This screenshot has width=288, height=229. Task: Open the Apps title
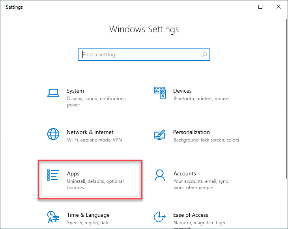coord(73,173)
